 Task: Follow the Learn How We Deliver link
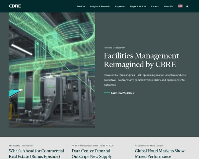(123, 93)
